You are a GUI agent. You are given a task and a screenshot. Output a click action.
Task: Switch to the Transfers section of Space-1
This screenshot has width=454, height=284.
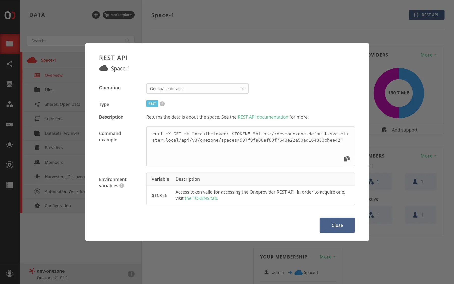coord(53,118)
